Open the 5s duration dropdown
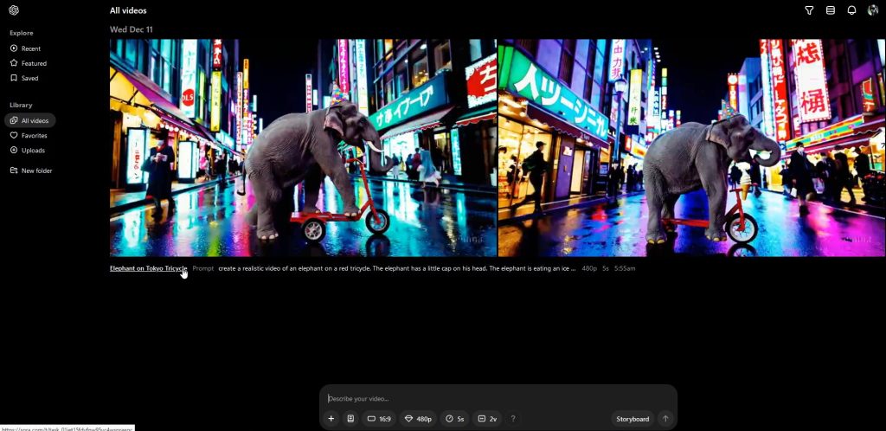This screenshot has height=431, width=886. pos(455,419)
